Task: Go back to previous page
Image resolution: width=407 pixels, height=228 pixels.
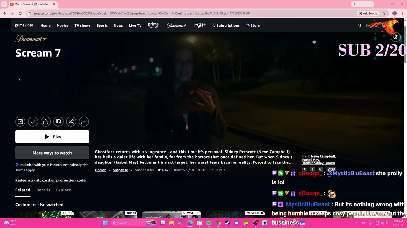Action: (5, 13)
